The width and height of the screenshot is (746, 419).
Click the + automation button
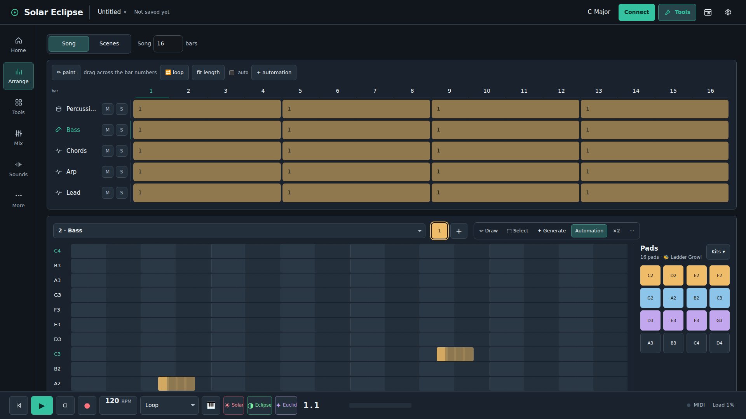click(x=274, y=73)
